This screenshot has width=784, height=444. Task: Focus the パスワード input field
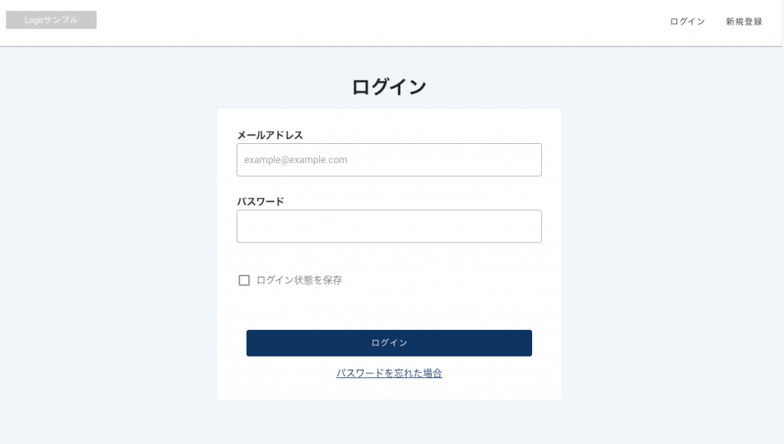pyautogui.click(x=389, y=227)
